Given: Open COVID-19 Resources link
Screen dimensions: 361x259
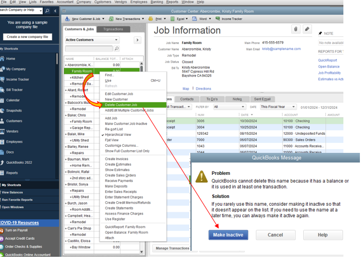Looking at the screenshot, I should click(x=19, y=223).
